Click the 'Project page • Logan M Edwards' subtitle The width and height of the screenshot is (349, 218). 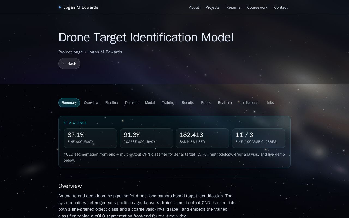[x=90, y=52]
